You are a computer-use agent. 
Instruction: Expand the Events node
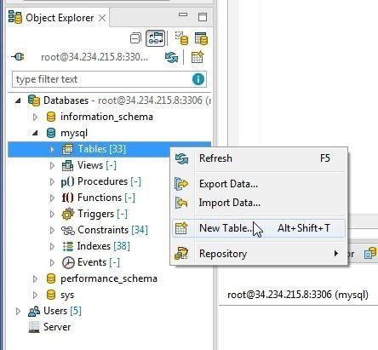pyautogui.click(x=52, y=262)
